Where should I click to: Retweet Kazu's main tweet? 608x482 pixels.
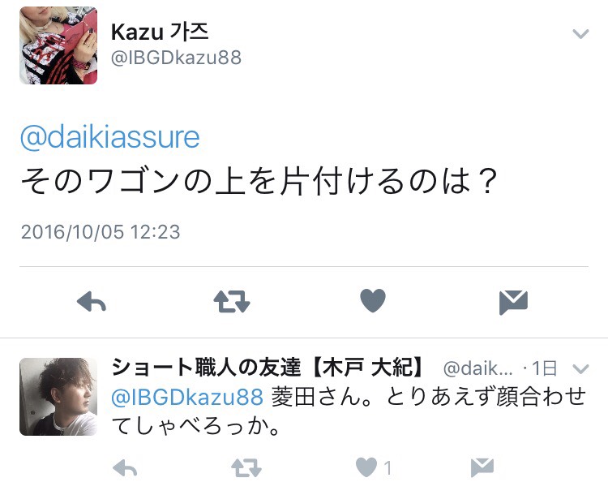pos(232,302)
